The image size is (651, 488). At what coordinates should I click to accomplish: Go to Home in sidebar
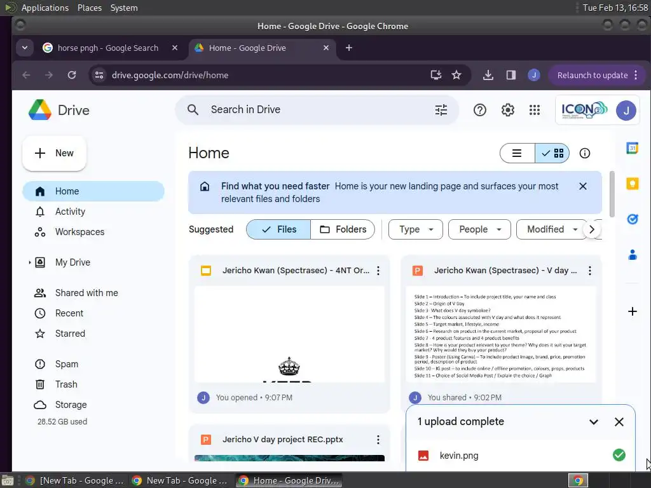click(93, 191)
